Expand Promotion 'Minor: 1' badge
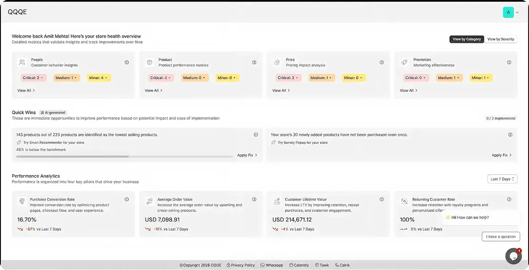The width and height of the screenshot is (529, 270). [x=481, y=78]
